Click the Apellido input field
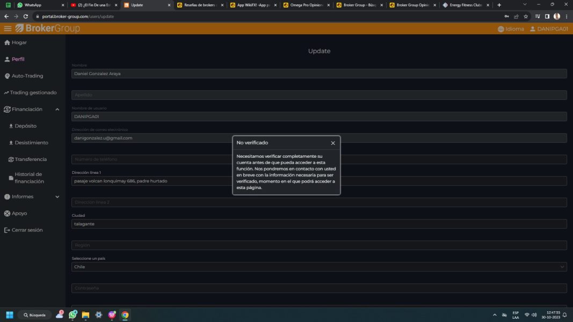 click(x=319, y=95)
